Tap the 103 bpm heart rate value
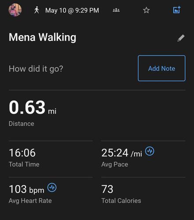Viewport: 194px width, 220px height. coord(26,189)
